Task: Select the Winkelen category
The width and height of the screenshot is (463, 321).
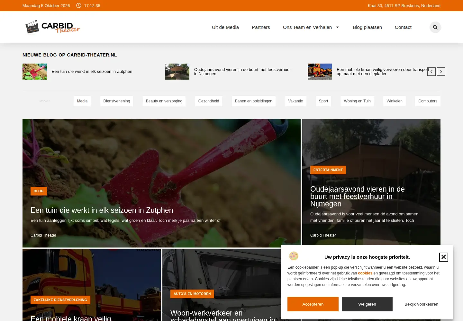Action: pos(395,101)
